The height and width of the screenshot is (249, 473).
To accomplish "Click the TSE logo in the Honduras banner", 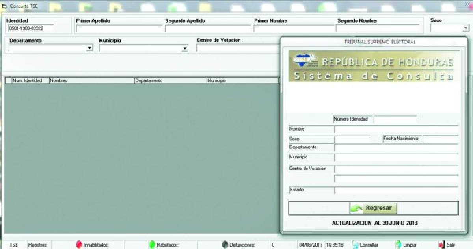I will tap(306, 61).
